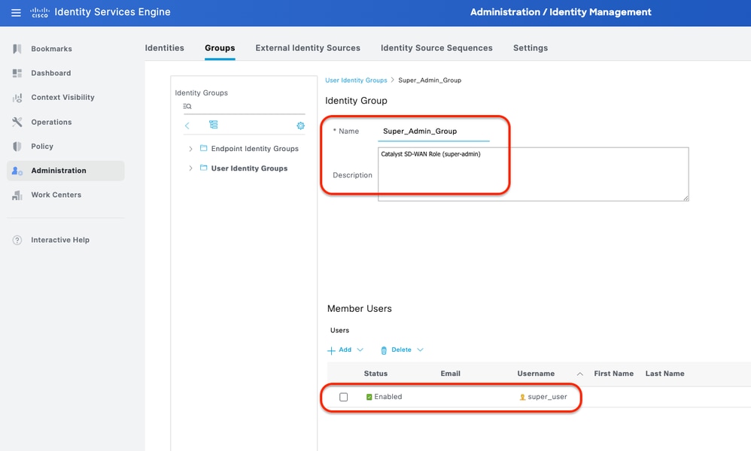Open Dashboard in sidebar

click(x=50, y=73)
